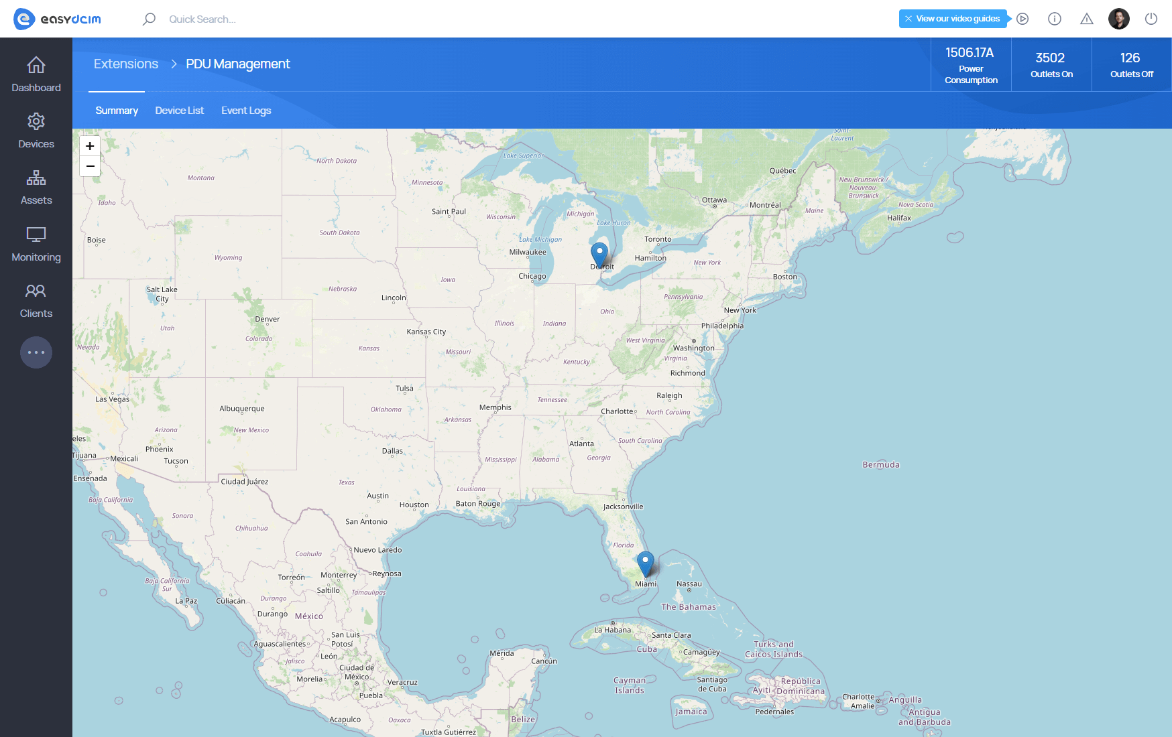
Task: Open Devices gear icon in sidebar
Action: (36, 121)
